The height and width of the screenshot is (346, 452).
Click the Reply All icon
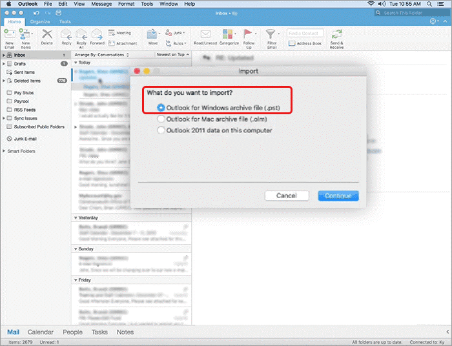pos(81,34)
